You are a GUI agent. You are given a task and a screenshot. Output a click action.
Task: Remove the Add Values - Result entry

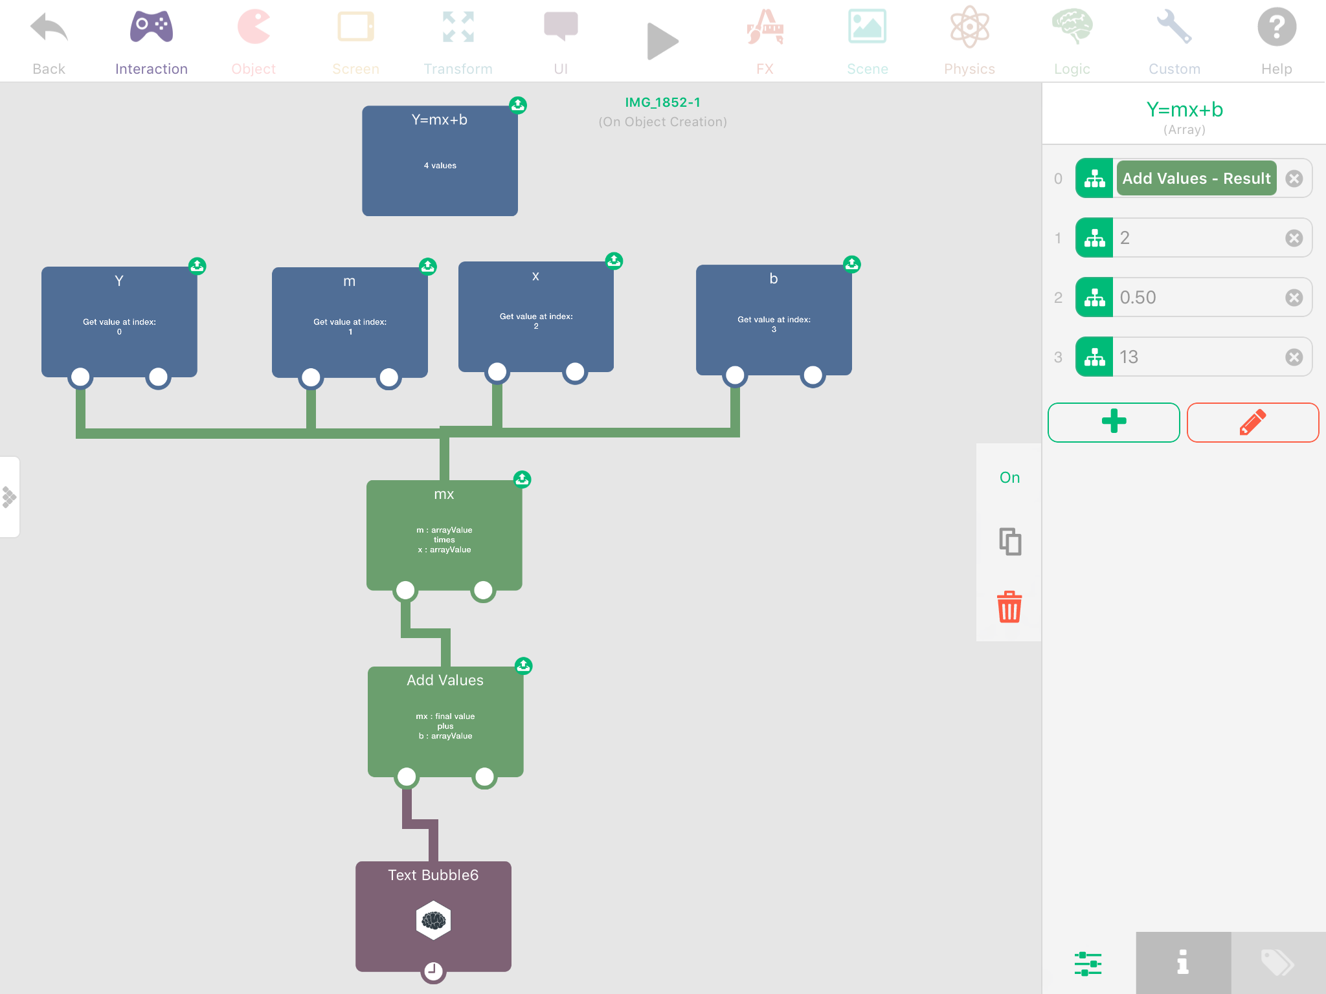coord(1294,179)
